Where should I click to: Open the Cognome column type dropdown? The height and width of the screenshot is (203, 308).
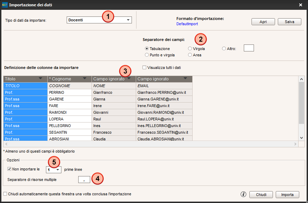(x=85, y=78)
